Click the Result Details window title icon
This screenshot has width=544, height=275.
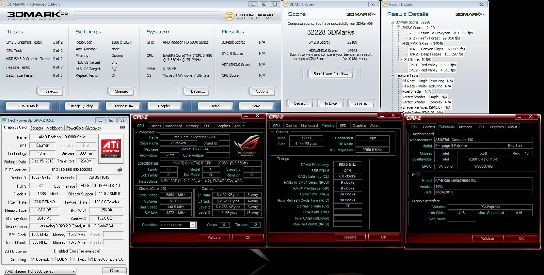coord(385,4)
